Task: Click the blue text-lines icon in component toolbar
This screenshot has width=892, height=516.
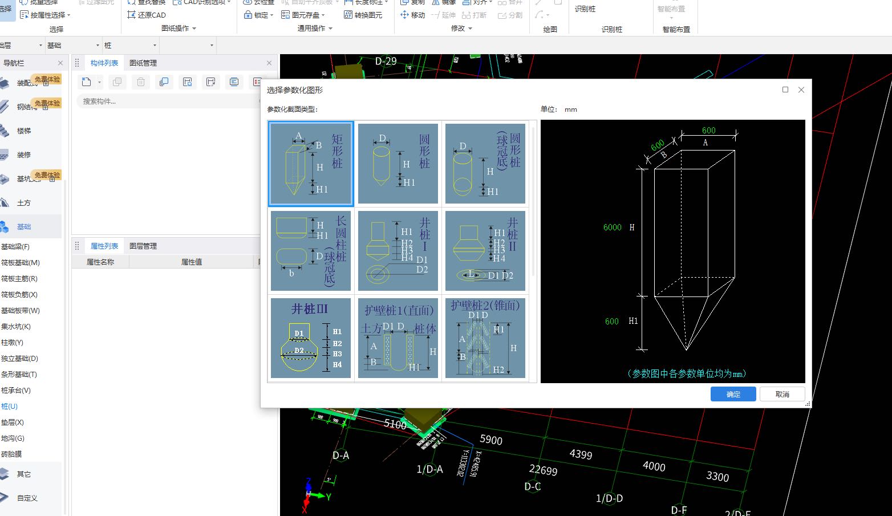Action: point(234,82)
